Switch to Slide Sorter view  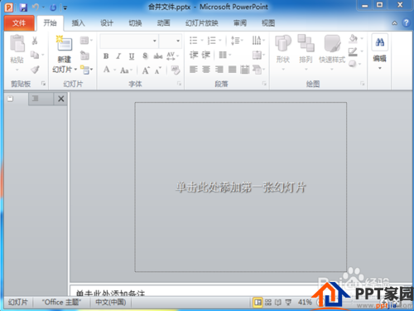(x=268, y=302)
